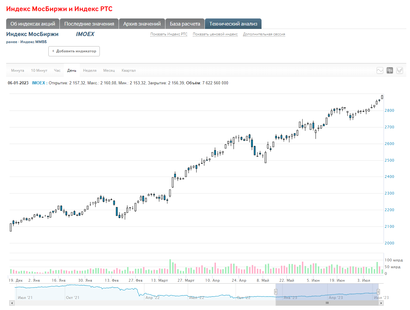
Task: Set interval to 'Квартал'
Action: [x=128, y=70]
